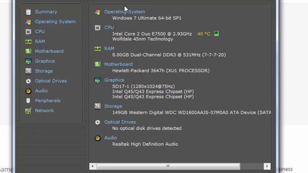
Task: Show Peripherals details from sidebar
Action: (x=48, y=100)
